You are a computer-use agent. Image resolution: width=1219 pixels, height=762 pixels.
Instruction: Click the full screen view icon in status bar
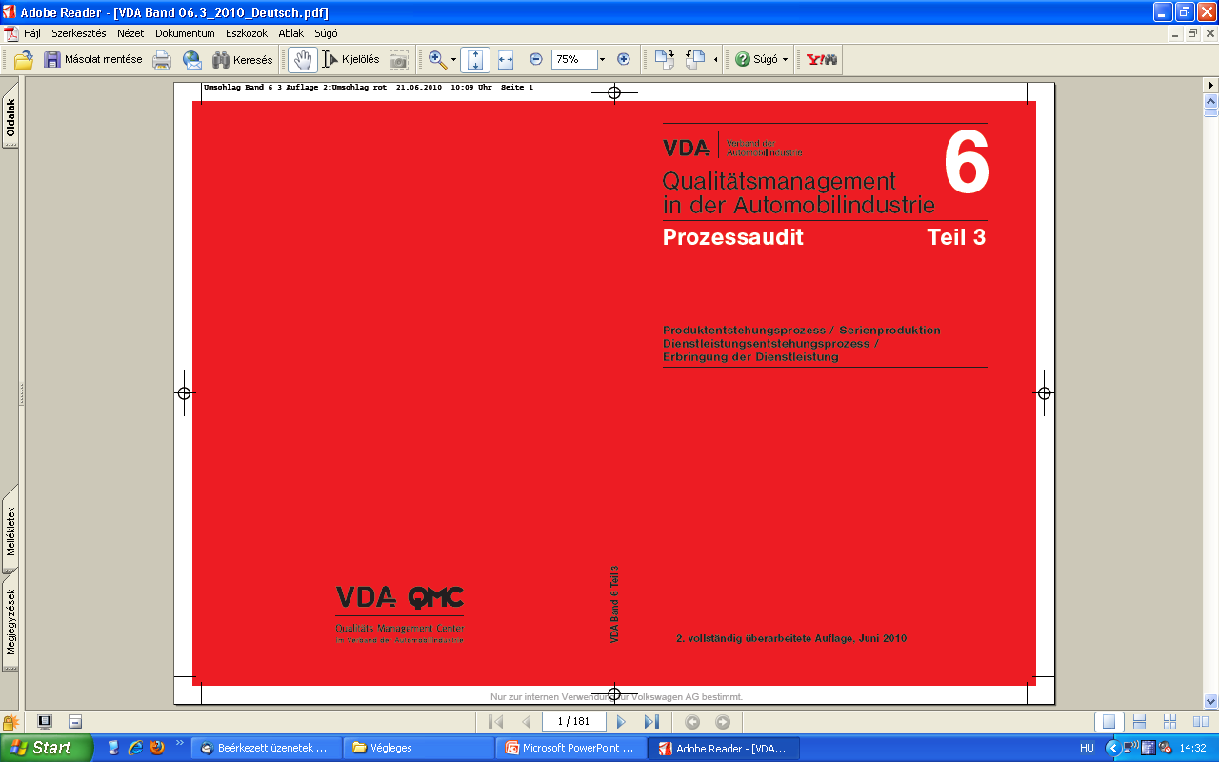pos(44,722)
